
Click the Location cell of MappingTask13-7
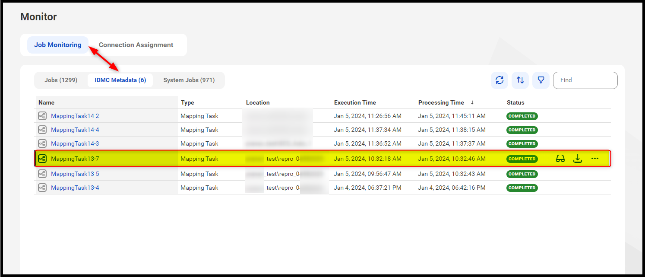point(284,159)
